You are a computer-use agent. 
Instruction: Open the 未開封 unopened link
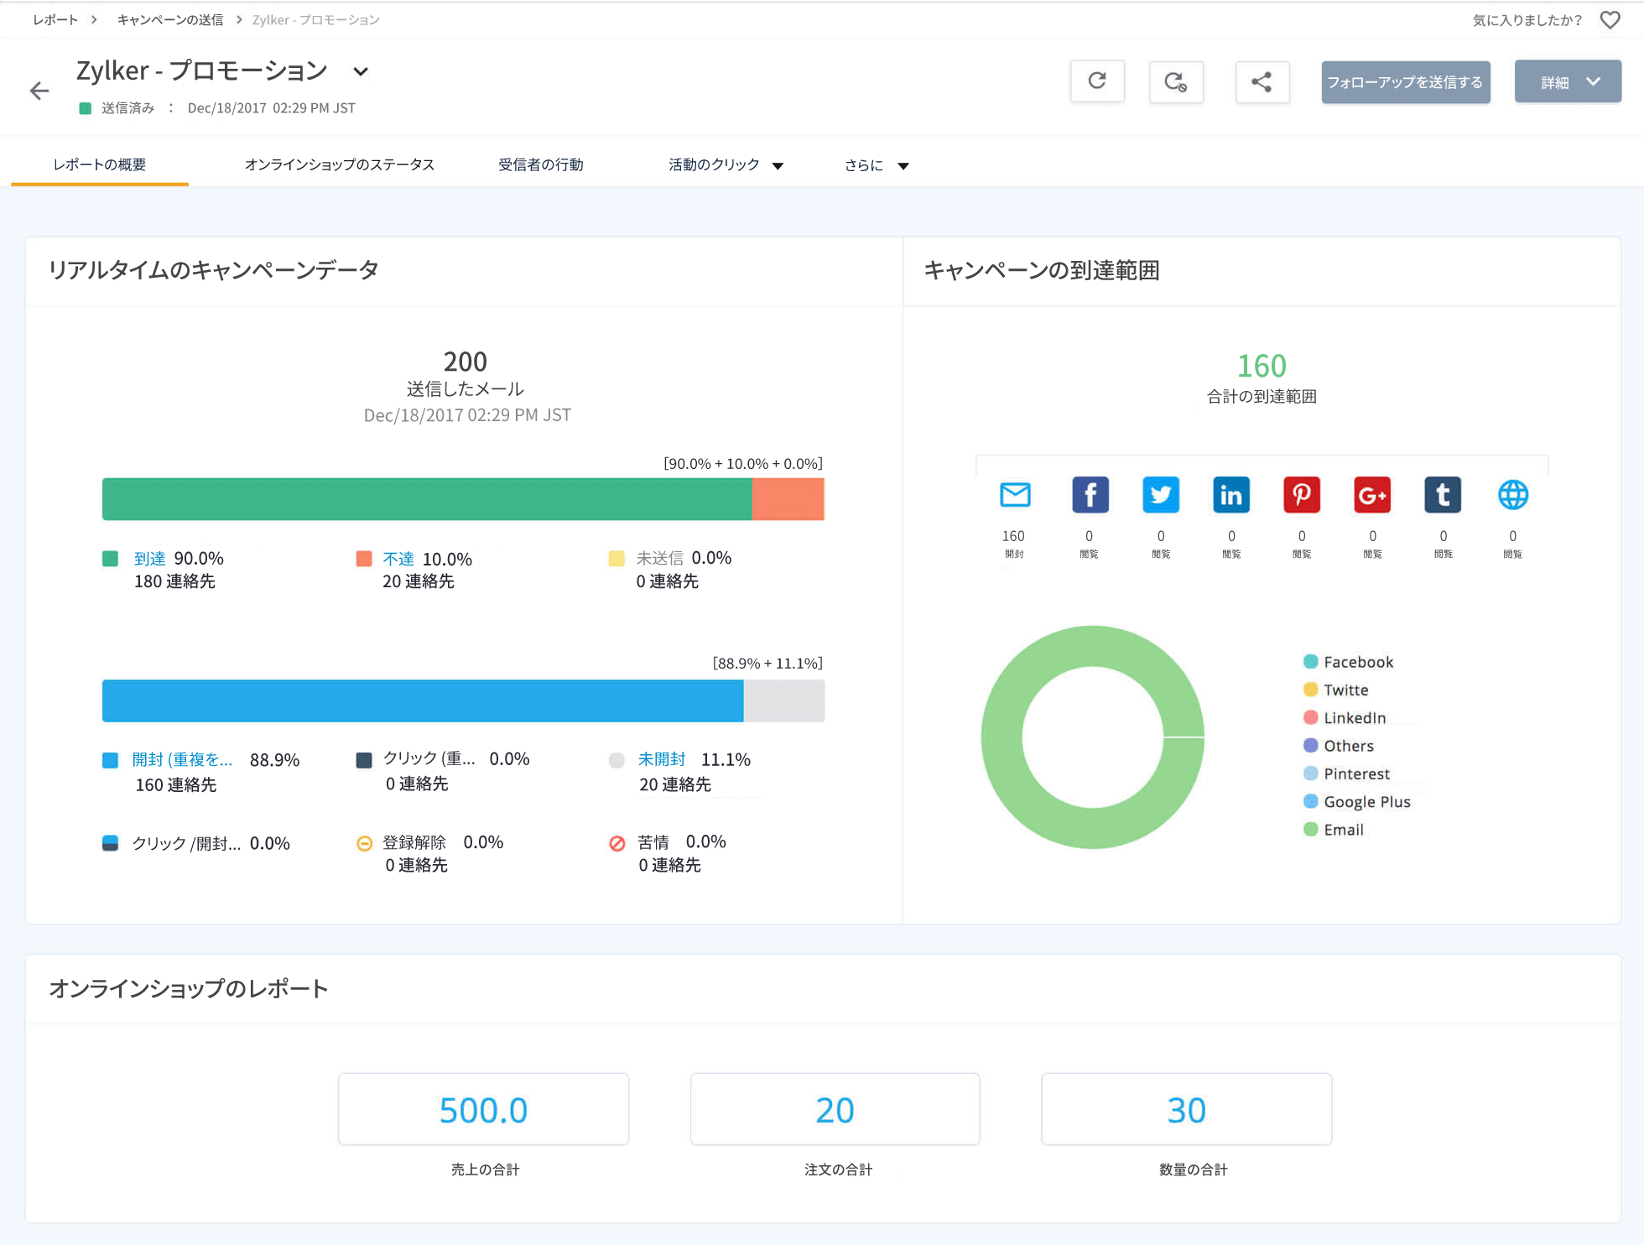662,759
